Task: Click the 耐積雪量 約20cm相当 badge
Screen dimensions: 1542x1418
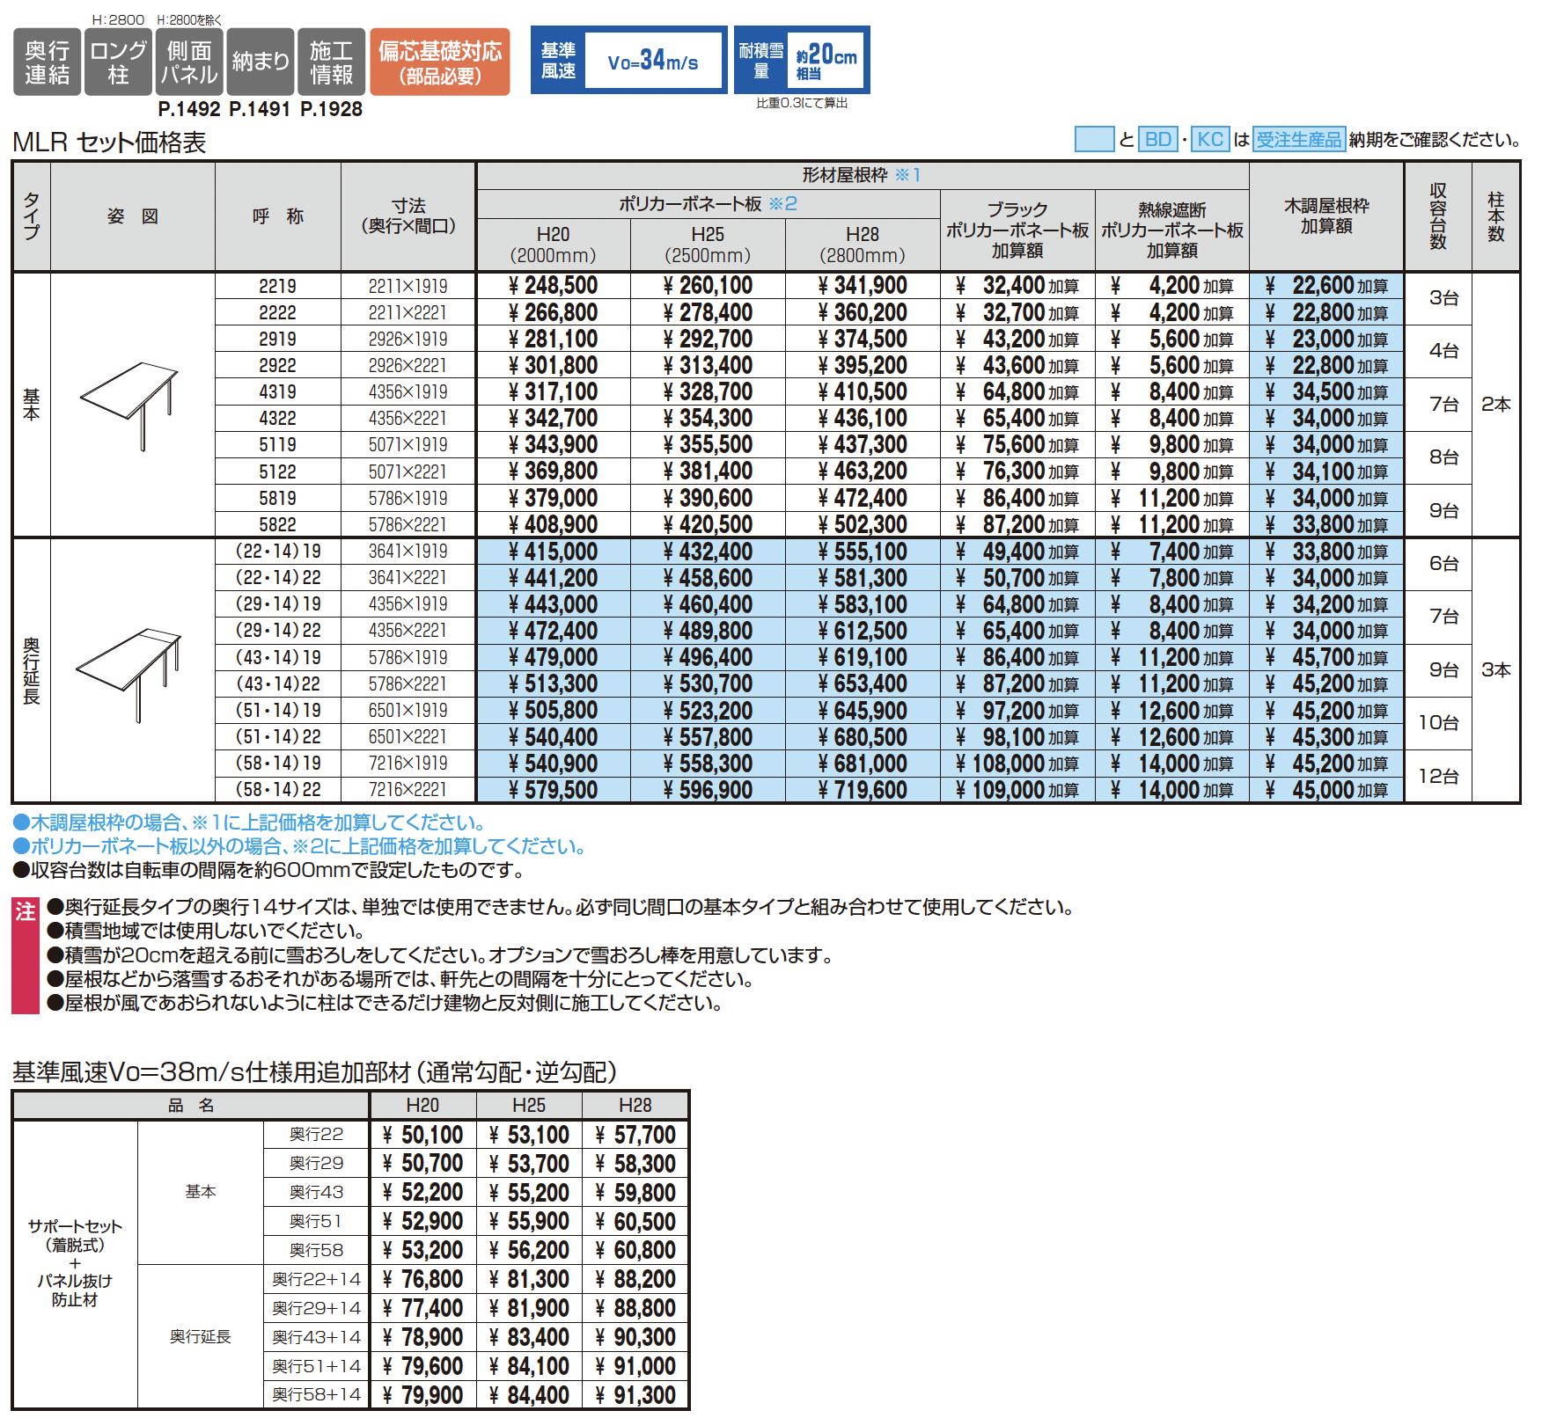Action: [802, 60]
